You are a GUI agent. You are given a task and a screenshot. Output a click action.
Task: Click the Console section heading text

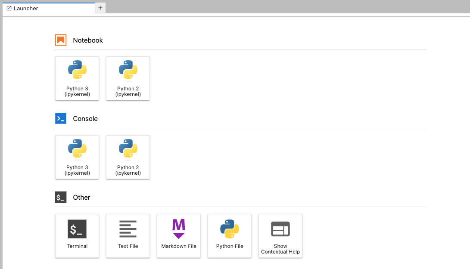[85, 119]
